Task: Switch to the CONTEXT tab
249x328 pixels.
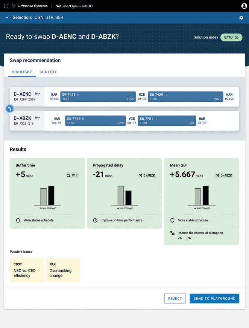Action: click(48, 72)
